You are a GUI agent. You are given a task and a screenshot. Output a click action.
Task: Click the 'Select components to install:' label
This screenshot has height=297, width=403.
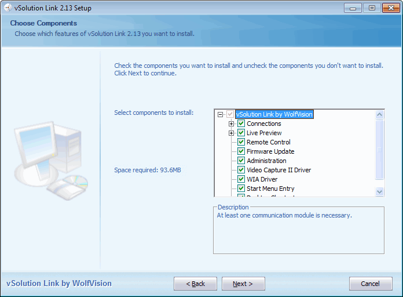(153, 113)
